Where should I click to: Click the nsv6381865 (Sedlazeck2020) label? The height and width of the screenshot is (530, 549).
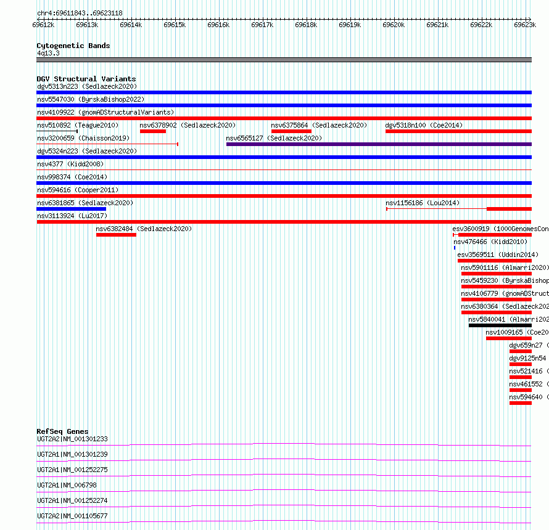tap(85, 203)
